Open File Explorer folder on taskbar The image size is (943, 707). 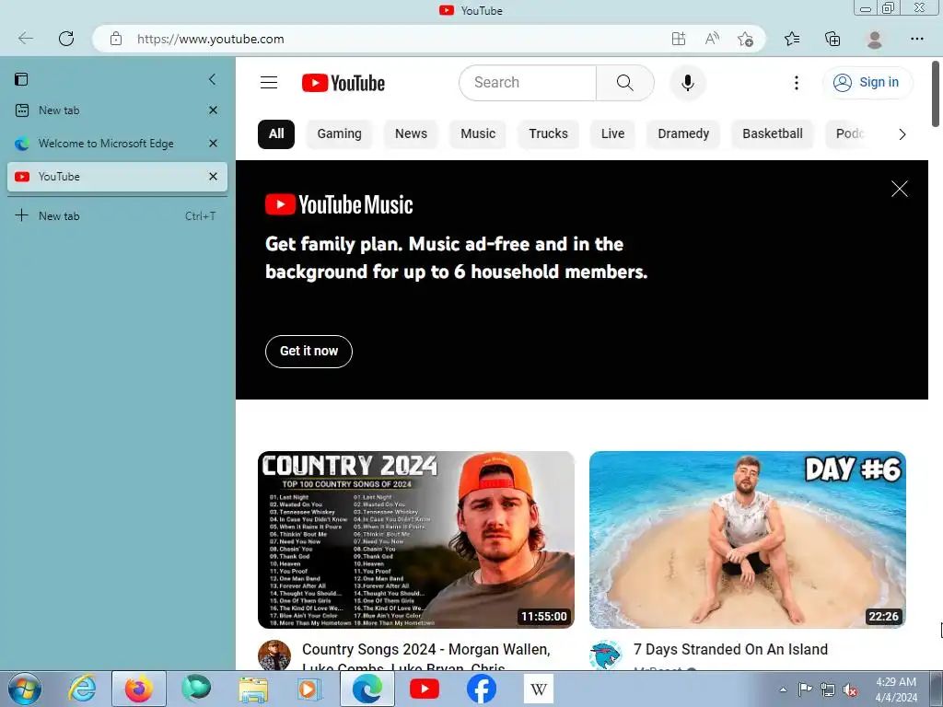click(253, 689)
